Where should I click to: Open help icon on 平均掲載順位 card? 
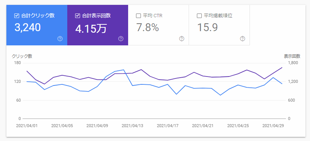click(x=243, y=39)
